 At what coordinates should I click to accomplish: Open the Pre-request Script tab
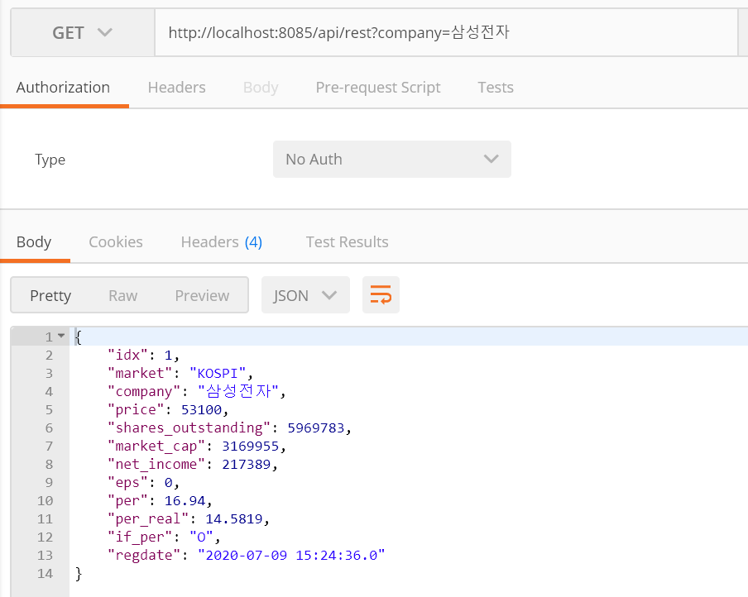(378, 88)
